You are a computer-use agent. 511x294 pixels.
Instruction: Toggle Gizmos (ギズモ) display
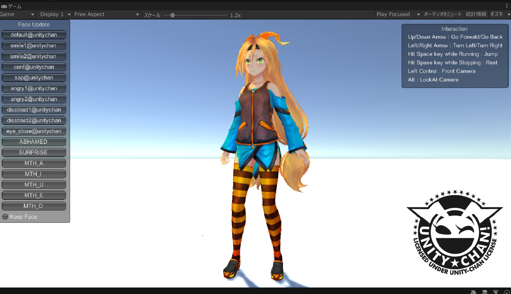point(496,14)
